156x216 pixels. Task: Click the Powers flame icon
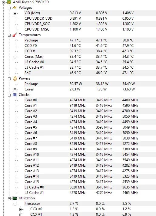(x=15, y=78)
